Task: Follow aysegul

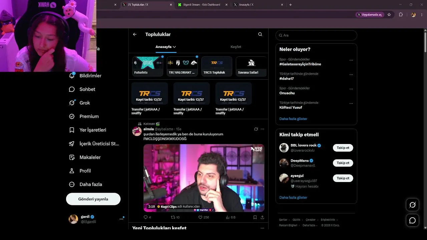Action: click(343, 178)
